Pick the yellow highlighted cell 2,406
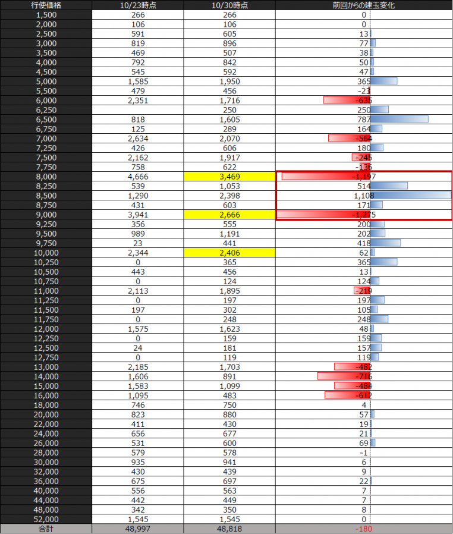This screenshot has width=453, height=534. [229, 253]
